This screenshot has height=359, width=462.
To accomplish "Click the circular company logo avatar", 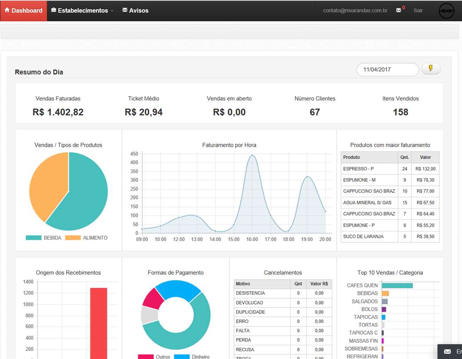I will [x=446, y=11].
